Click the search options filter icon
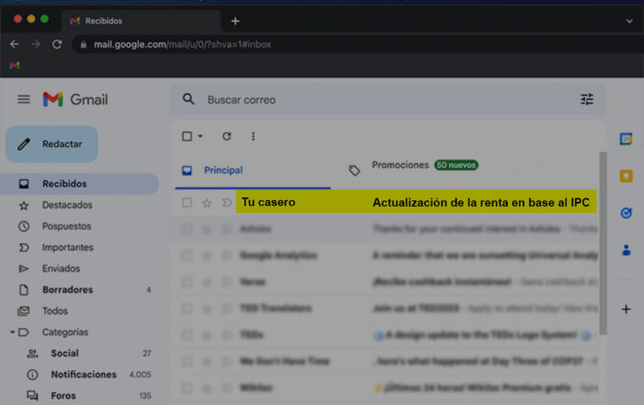This screenshot has width=644, height=405. 587,99
